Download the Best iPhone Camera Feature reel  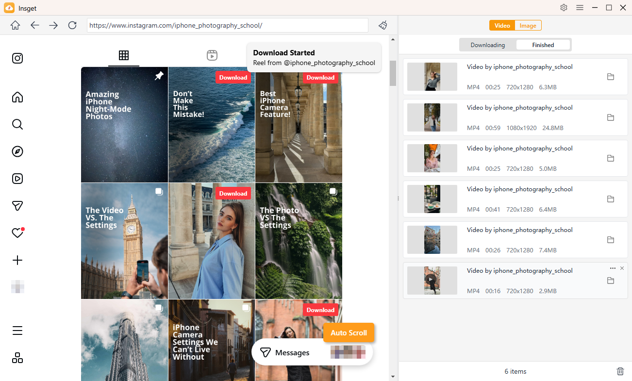tap(320, 77)
